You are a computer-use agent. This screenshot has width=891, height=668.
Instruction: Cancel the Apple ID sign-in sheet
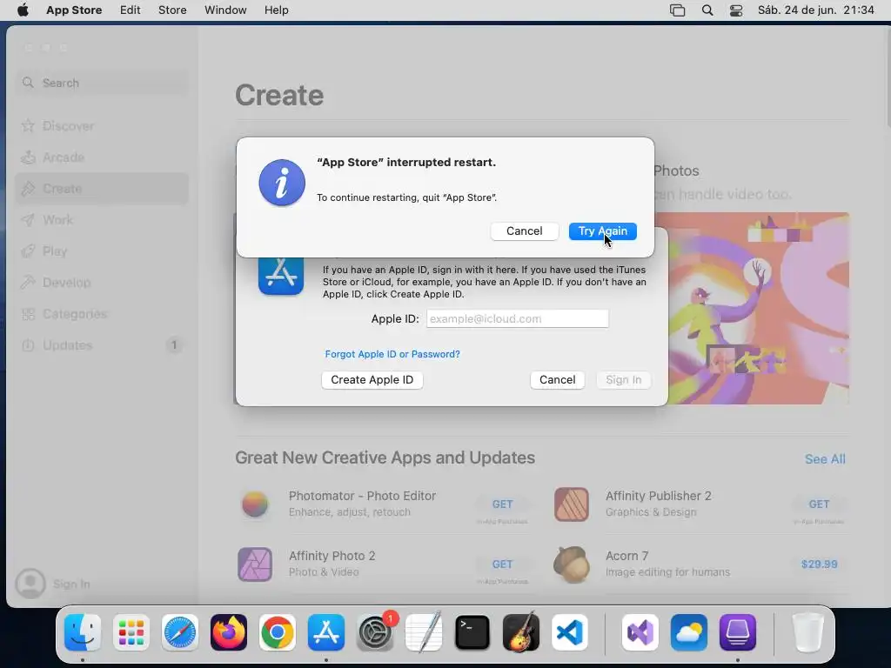(557, 380)
